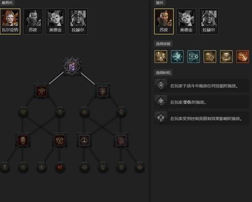The height and width of the screenshot is (202, 252).
Task: Click the purple core skill node atop the tree
Action: pyautogui.click(x=72, y=66)
